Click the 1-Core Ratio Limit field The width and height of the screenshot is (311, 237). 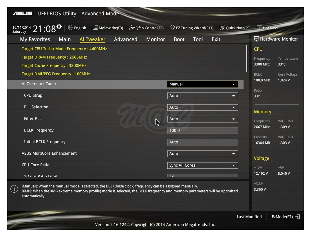202,176
